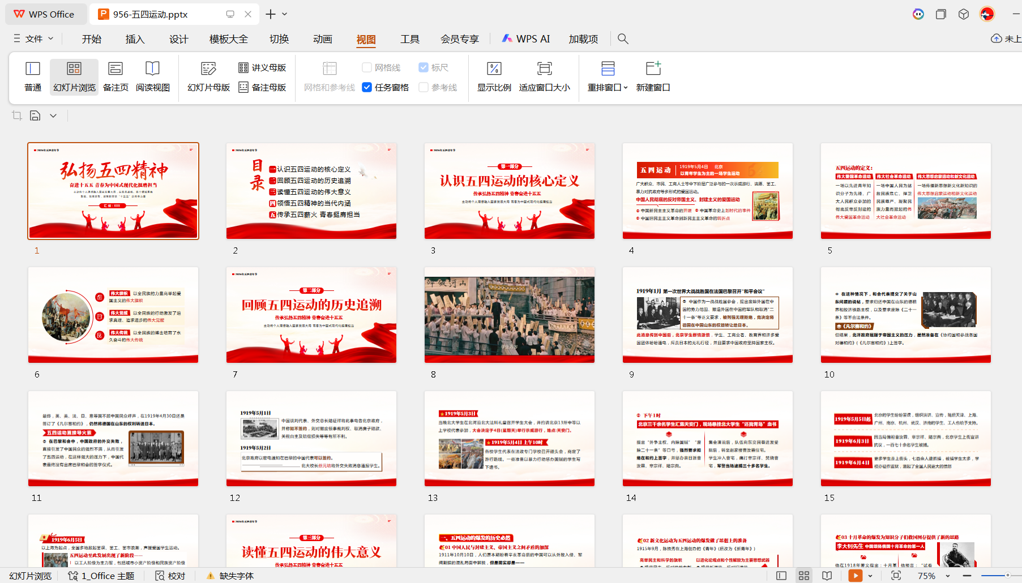Open the new tab dropdown arrow

tap(285, 14)
